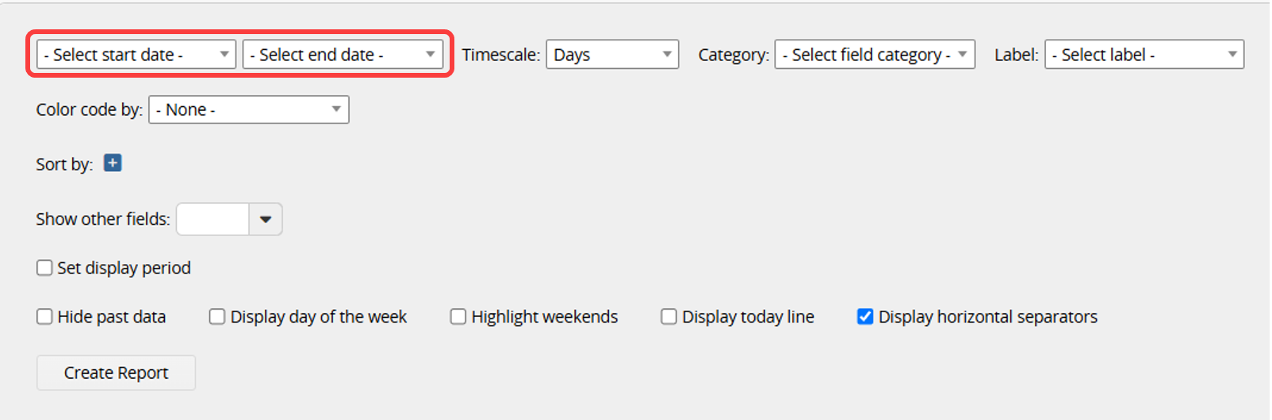Click the arrow on Select start date
The width and height of the screenshot is (1272, 420).
[224, 55]
